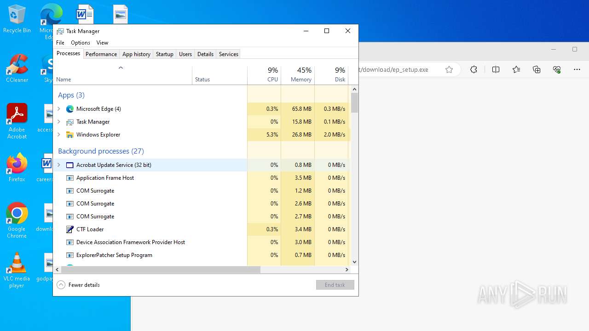
Task: Switch to the Startup tab
Action: [x=164, y=54]
